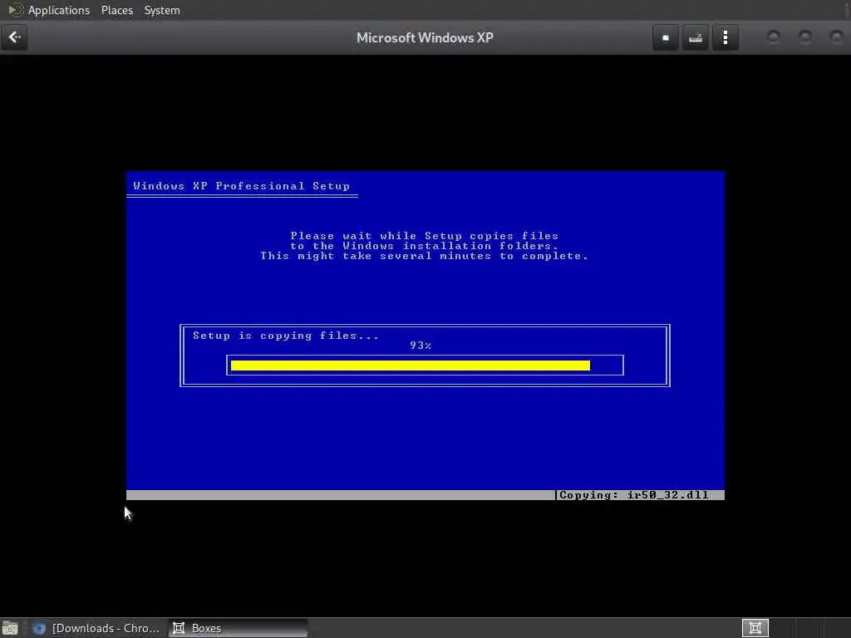Image resolution: width=851 pixels, height=638 pixels.
Task: Click the 'Windows XP Professional Setup' title
Action: click(242, 186)
